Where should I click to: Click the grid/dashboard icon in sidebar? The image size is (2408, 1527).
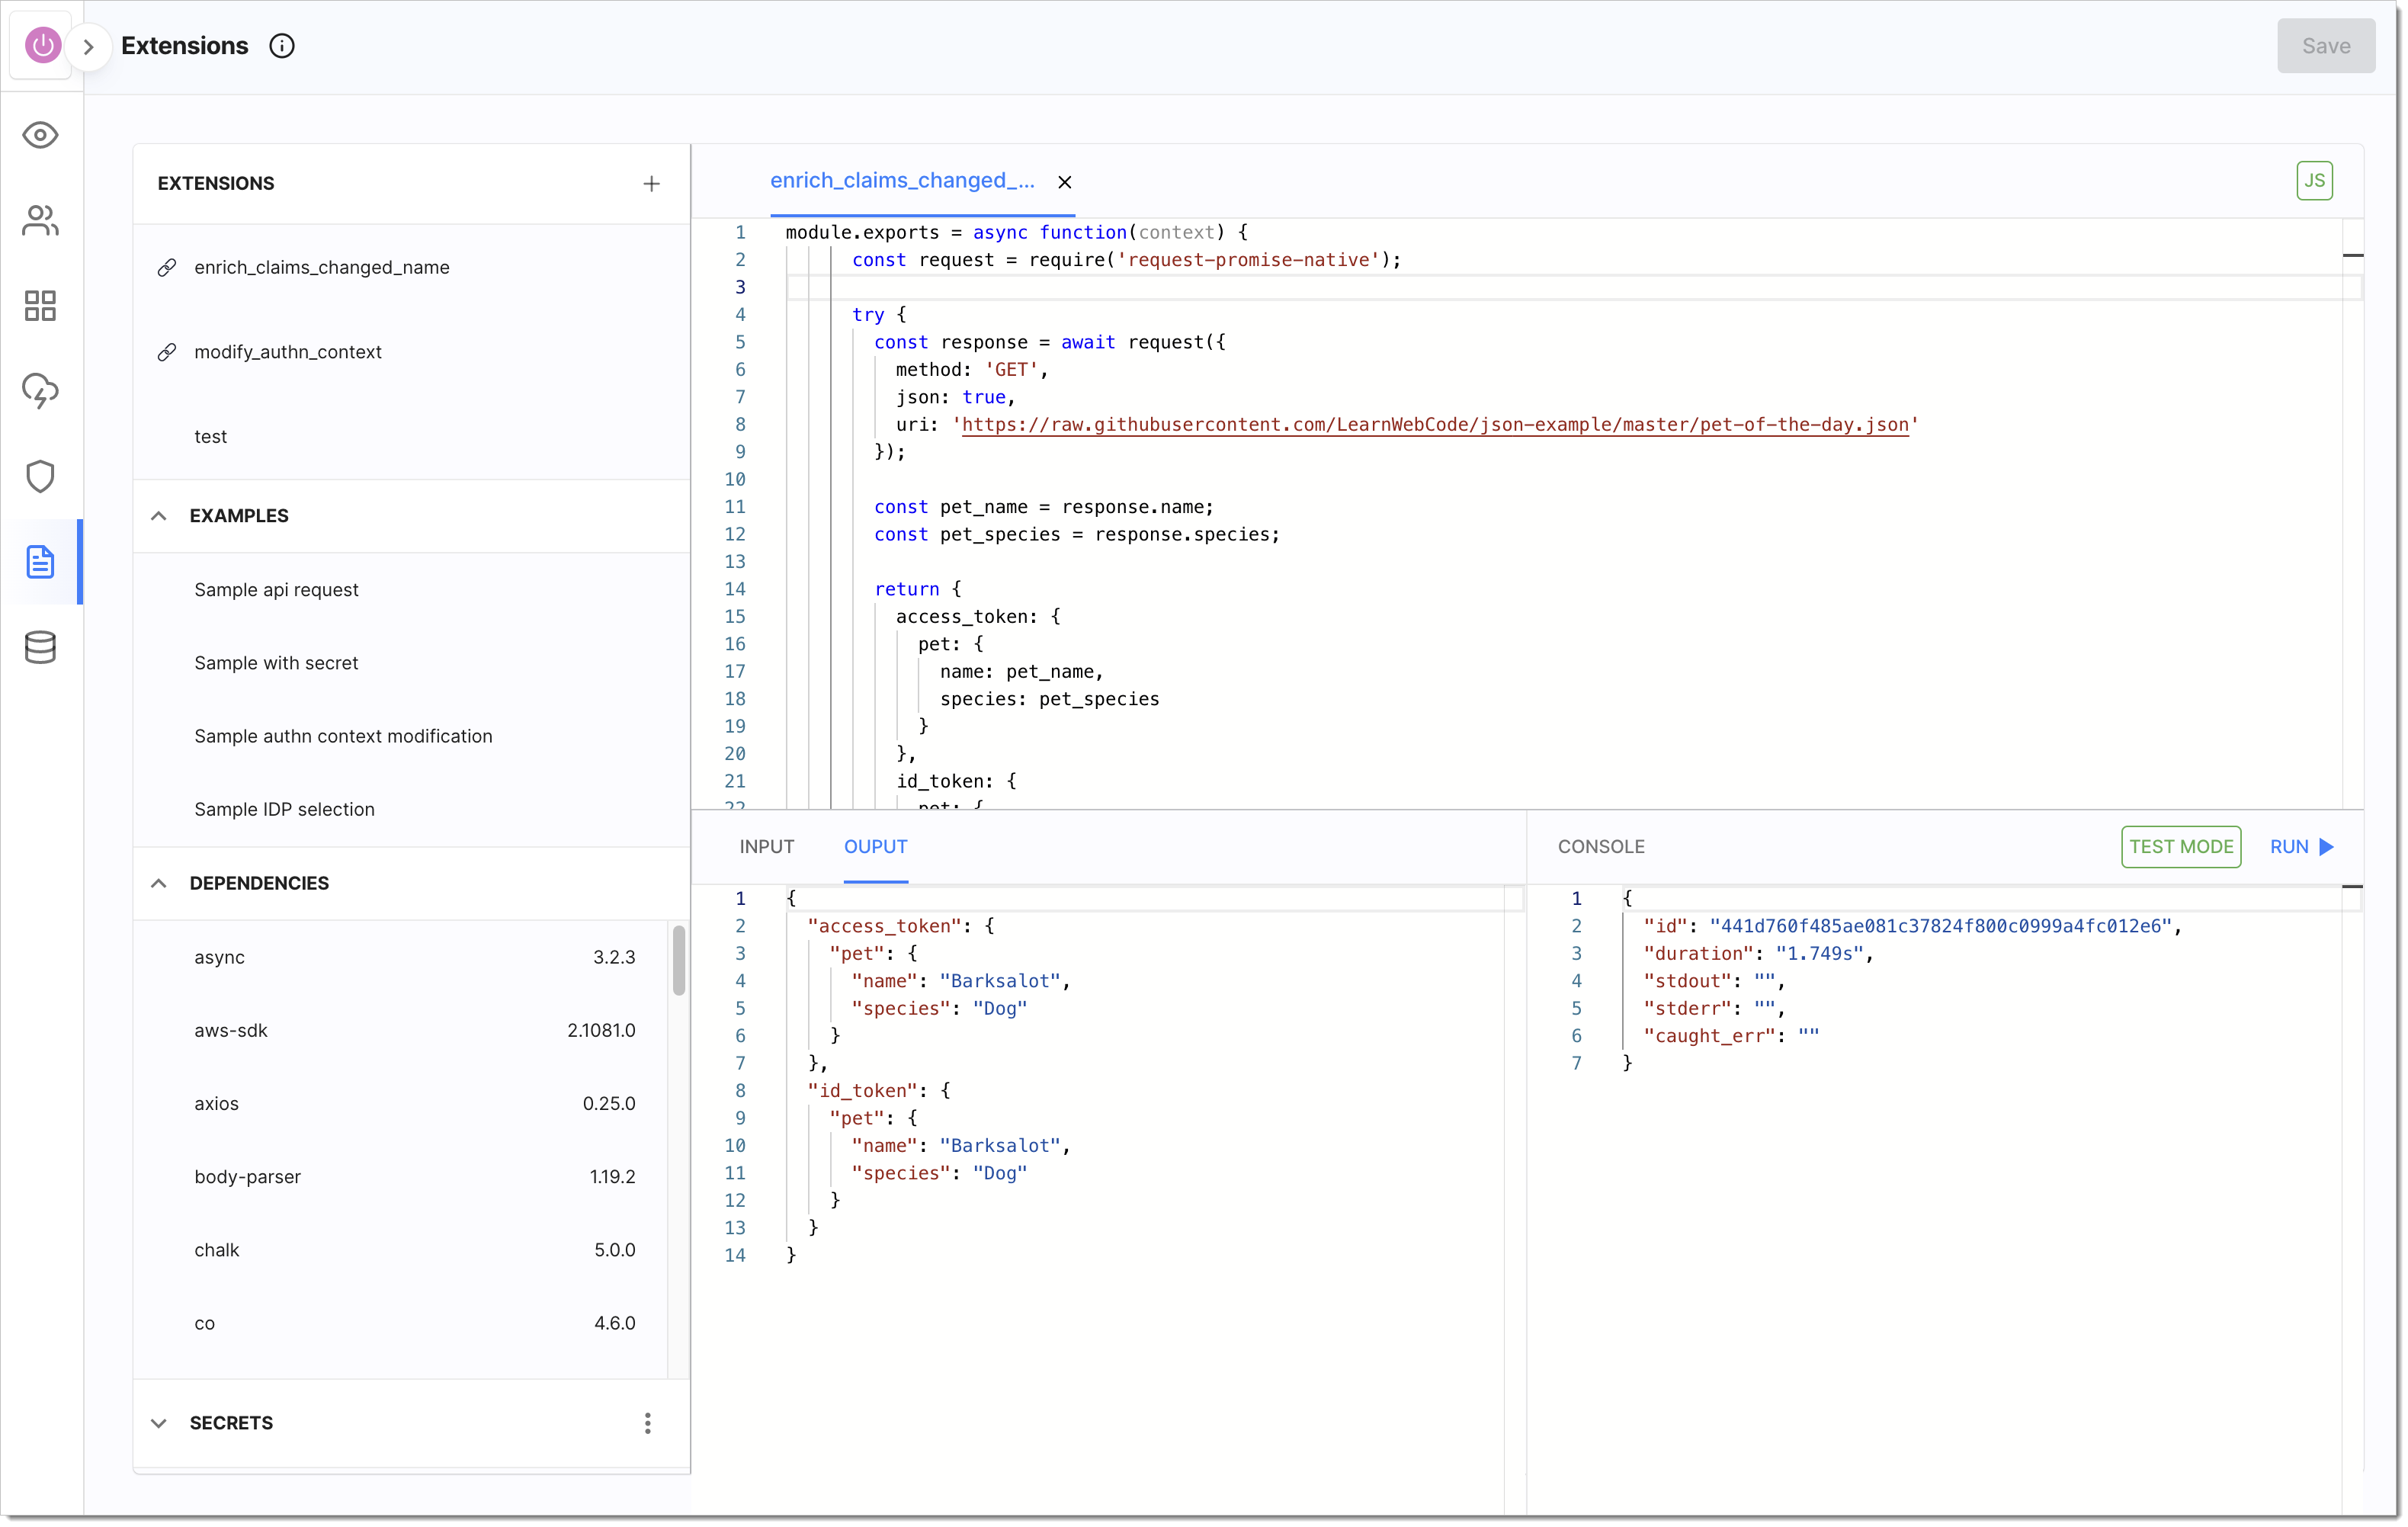(42, 303)
